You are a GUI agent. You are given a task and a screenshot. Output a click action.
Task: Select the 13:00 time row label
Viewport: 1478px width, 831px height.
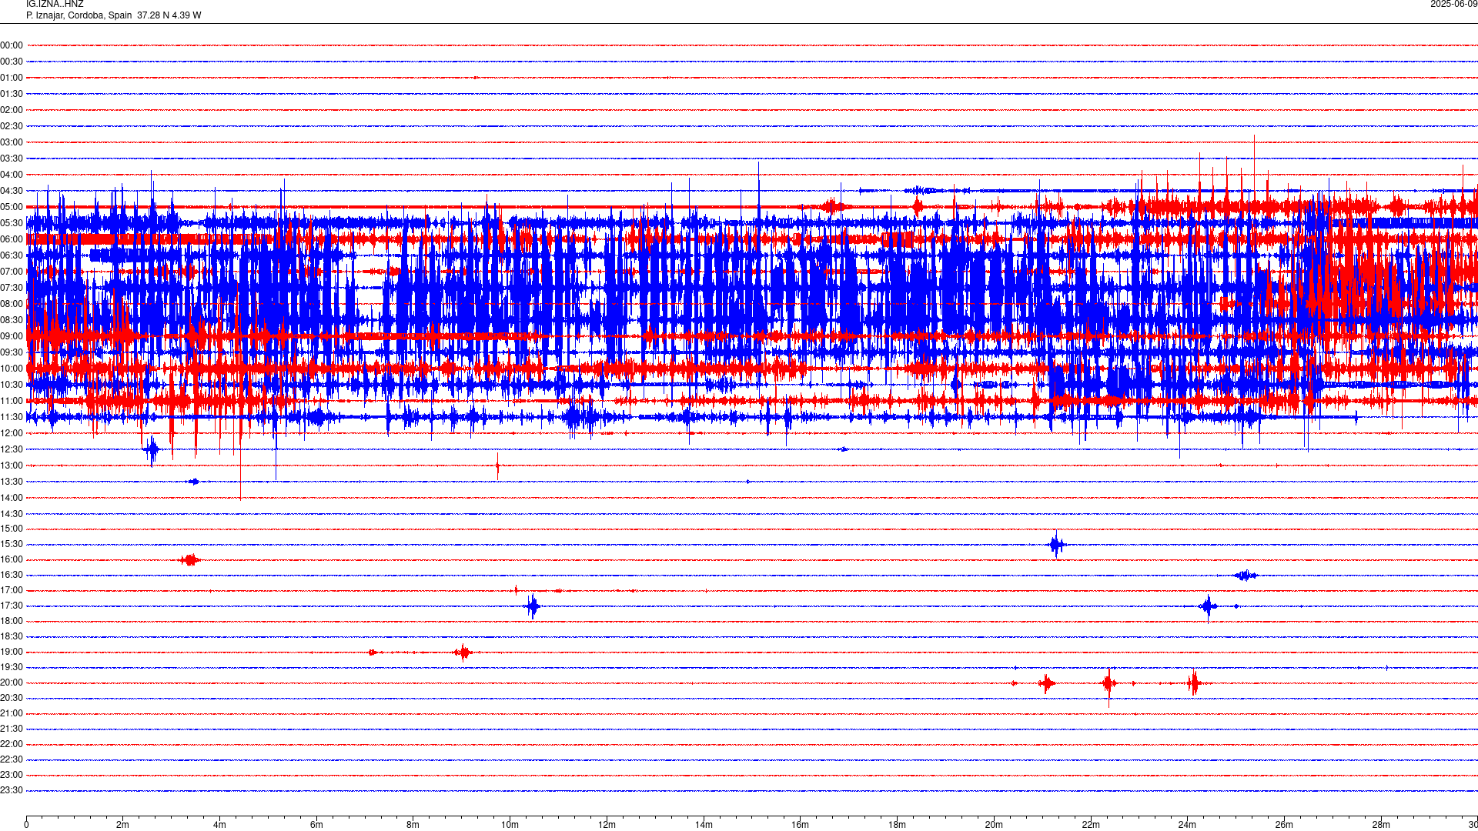click(12, 466)
